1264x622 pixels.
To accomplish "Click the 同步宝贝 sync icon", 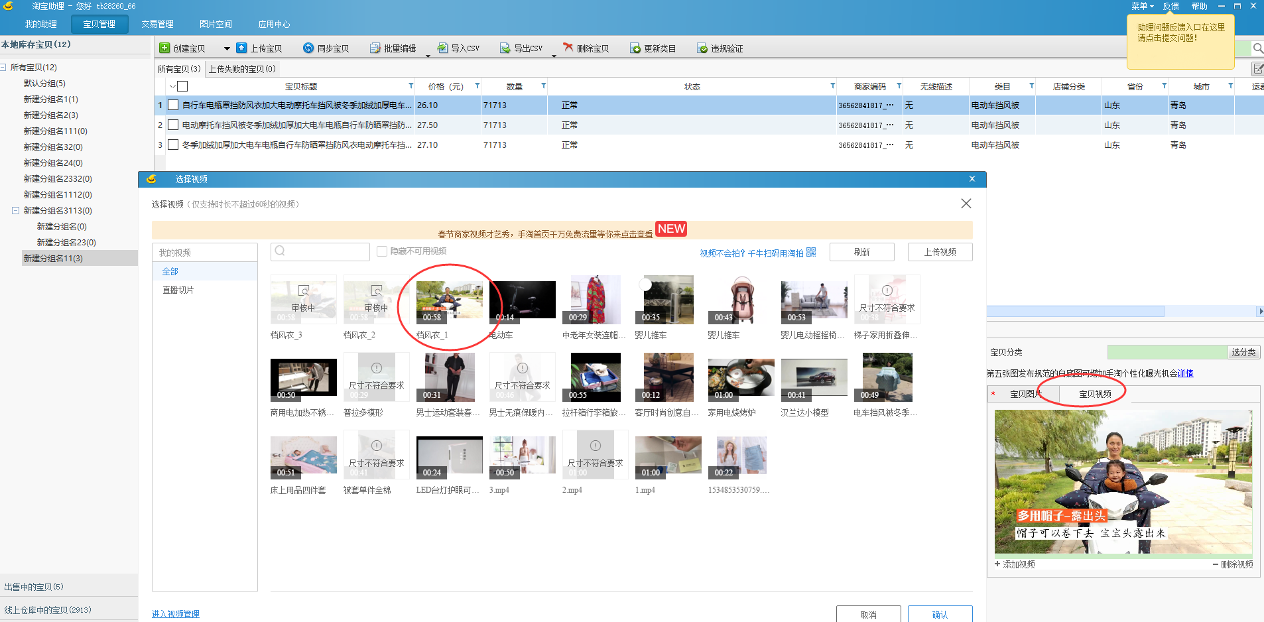I will coord(308,48).
